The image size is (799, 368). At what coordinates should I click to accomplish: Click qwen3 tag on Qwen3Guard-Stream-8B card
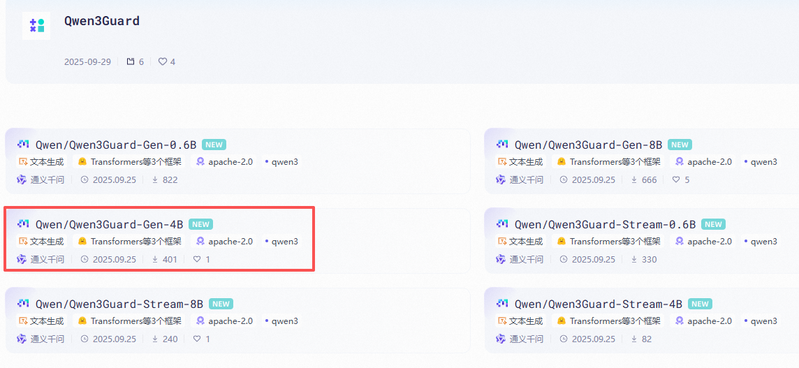(281, 321)
